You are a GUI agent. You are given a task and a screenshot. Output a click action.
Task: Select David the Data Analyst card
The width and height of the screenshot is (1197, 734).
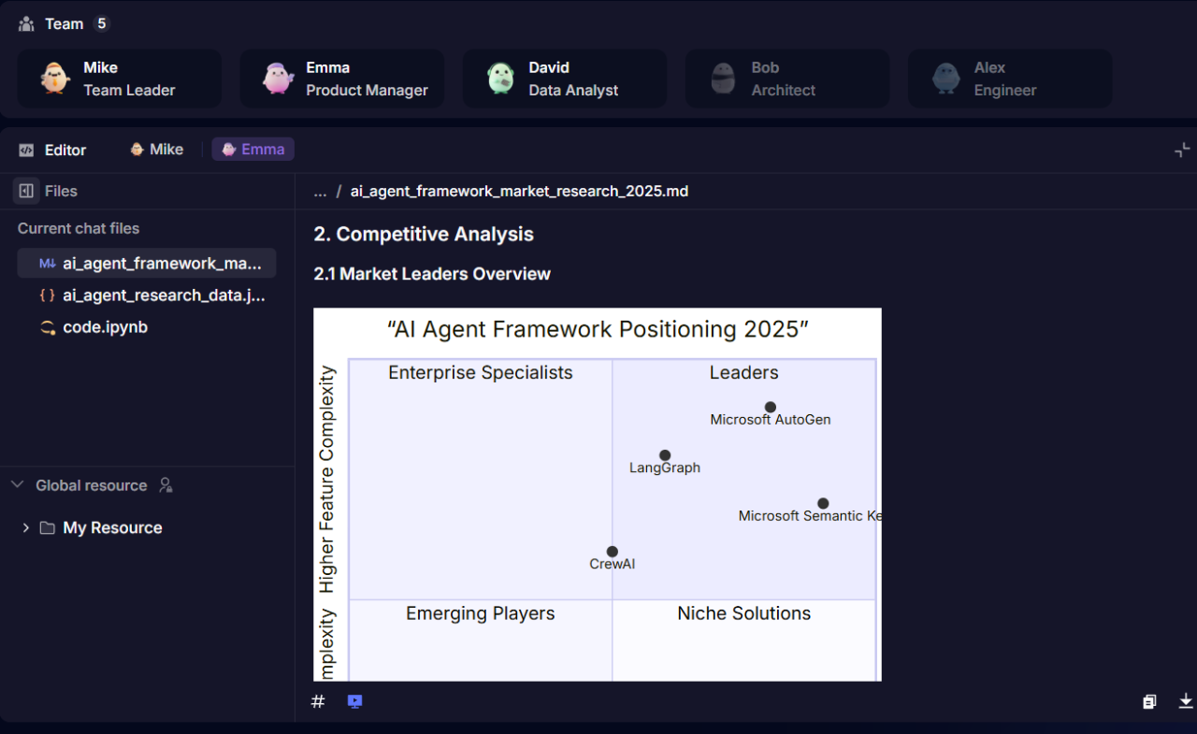(565, 79)
